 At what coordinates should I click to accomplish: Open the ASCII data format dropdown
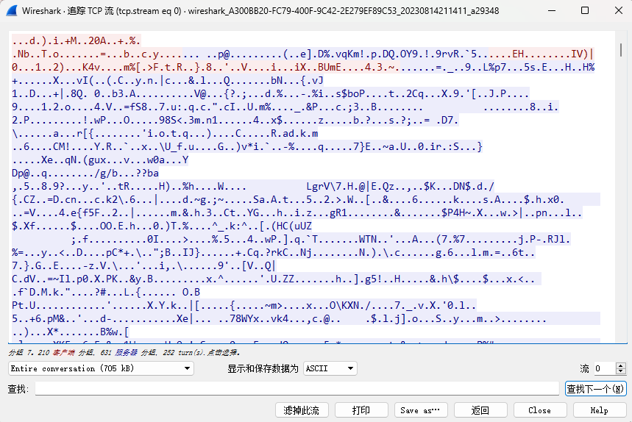330,368
